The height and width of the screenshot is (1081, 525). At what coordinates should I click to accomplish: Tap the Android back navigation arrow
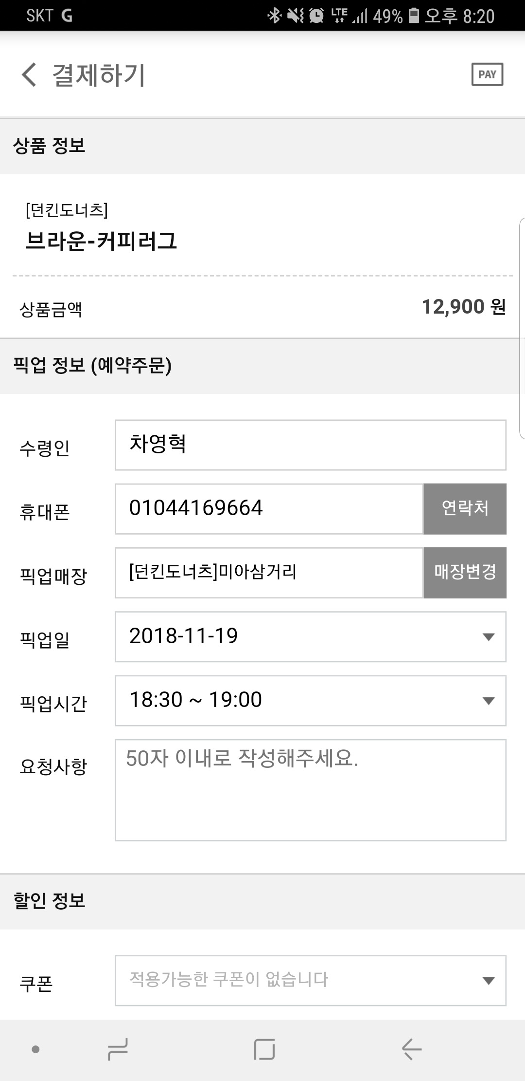click(411, 1049)
